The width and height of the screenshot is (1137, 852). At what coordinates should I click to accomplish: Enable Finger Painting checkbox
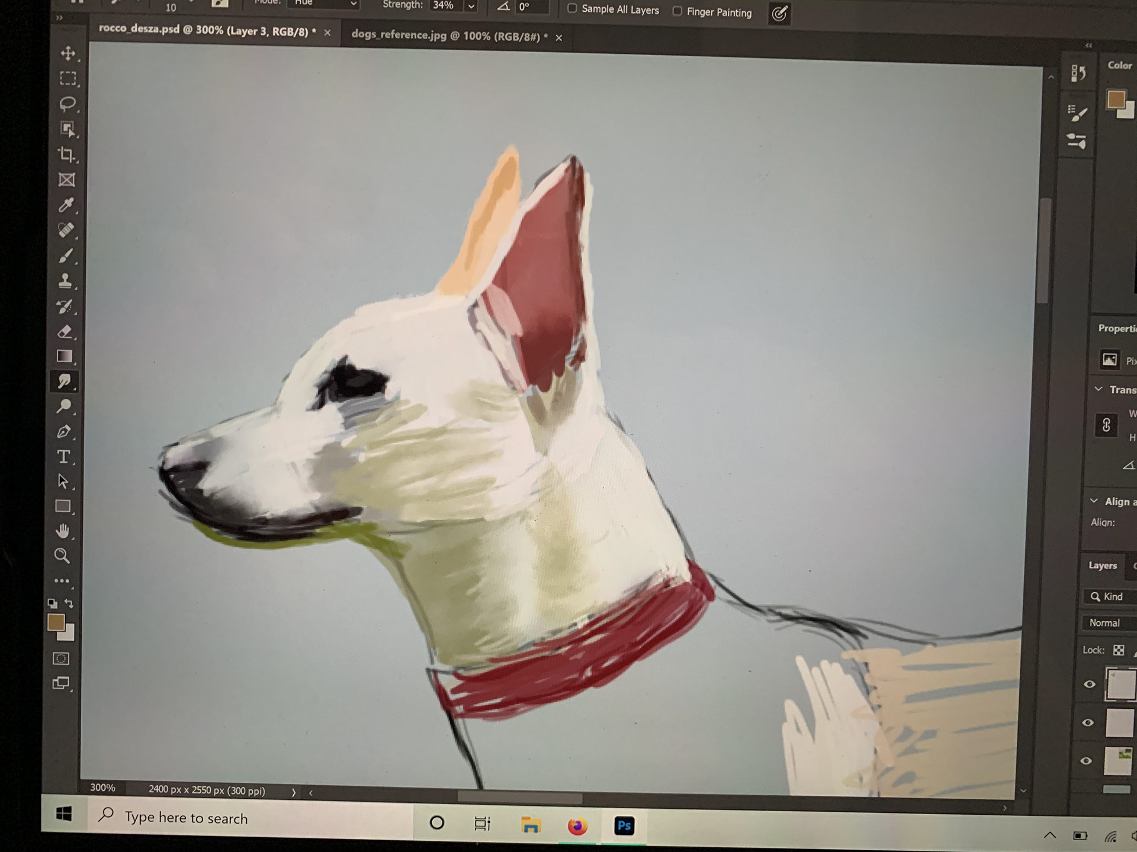pyautogui.click(x=677, y=11)
